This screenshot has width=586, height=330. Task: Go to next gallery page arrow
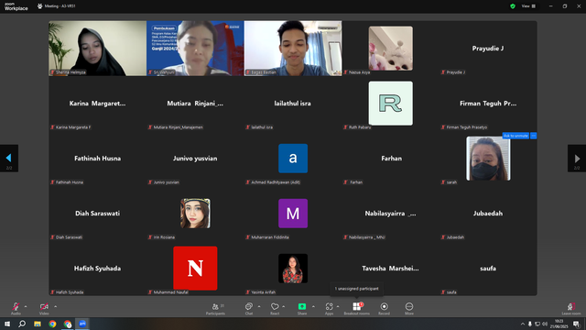click(577, 159)
